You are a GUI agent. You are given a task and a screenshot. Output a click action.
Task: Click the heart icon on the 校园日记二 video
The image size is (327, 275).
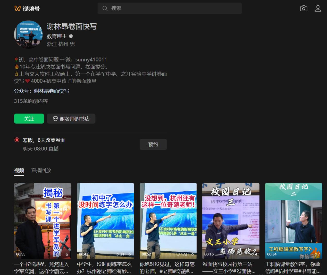(315, 254)
